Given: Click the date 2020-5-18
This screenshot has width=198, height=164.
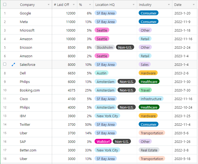Looking at the screenshot, I should click(x=182, y=159).
